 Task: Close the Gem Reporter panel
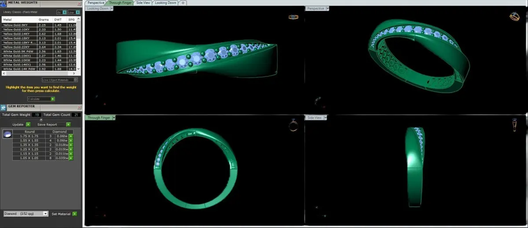(79, 107)
